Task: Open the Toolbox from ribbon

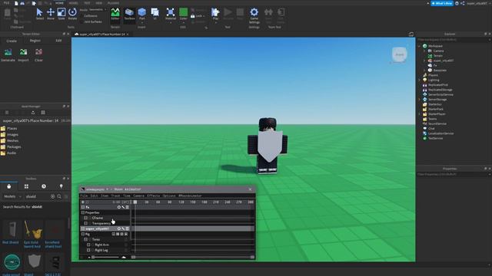Action: (129, 15)
